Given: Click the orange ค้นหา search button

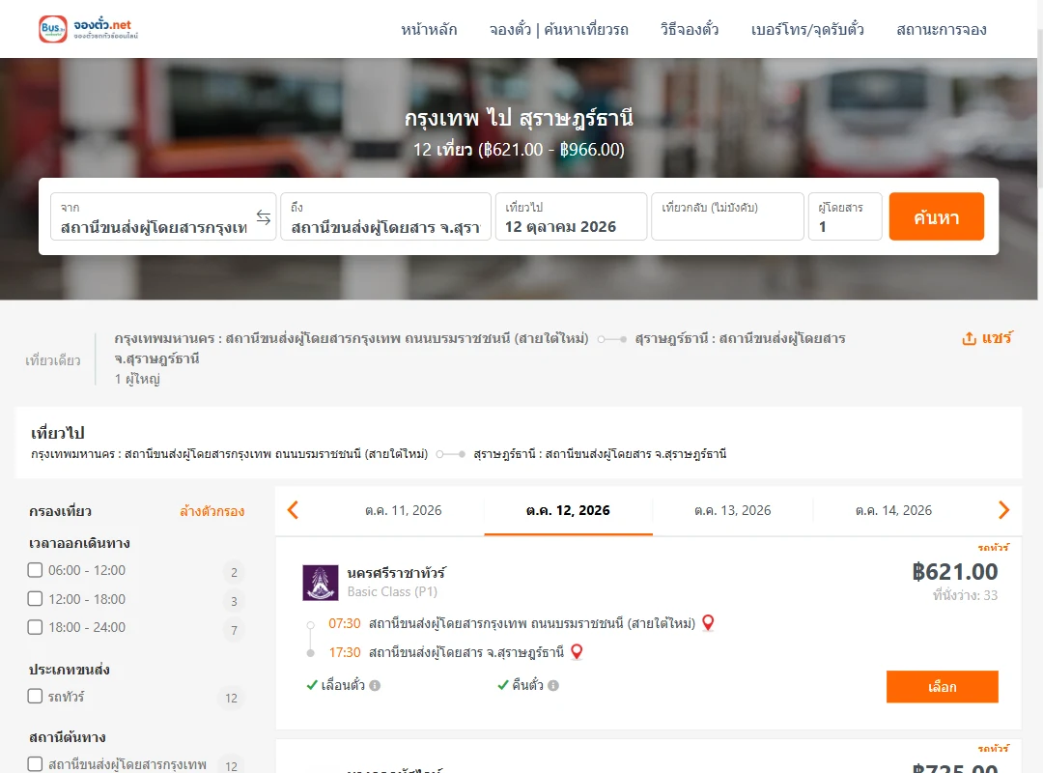Looking at the screenshot, I should (936, 216).
